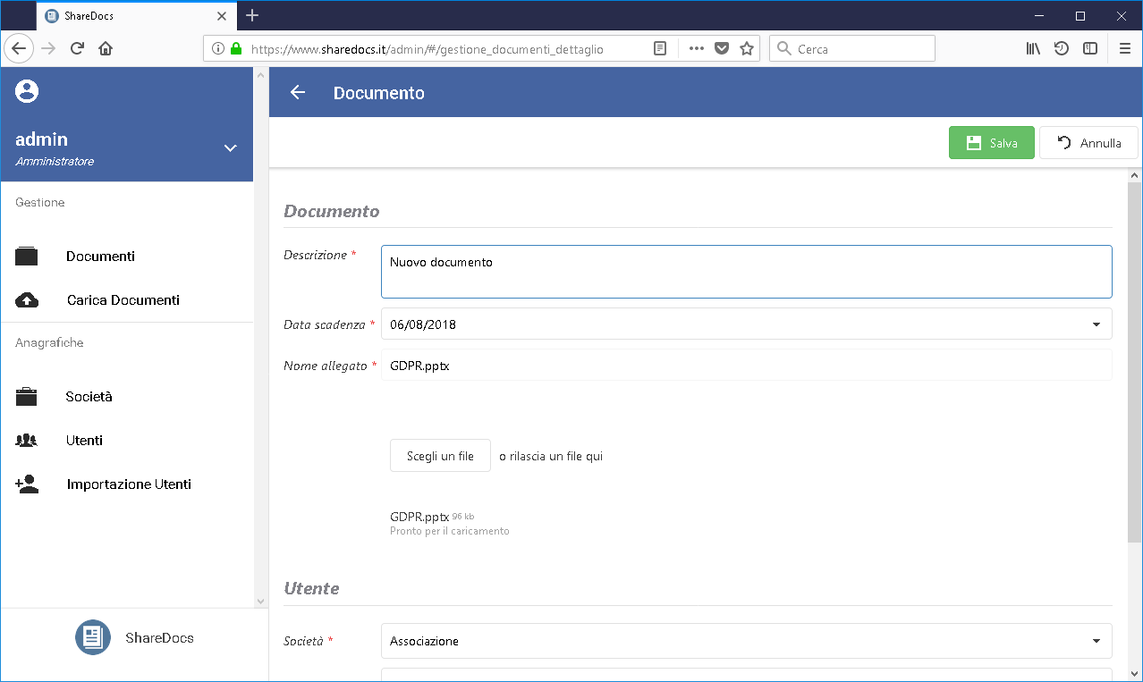Reload the page with browser refresh icon
Viewport: 1143px width, 682px height.
[x=77, y=49]
